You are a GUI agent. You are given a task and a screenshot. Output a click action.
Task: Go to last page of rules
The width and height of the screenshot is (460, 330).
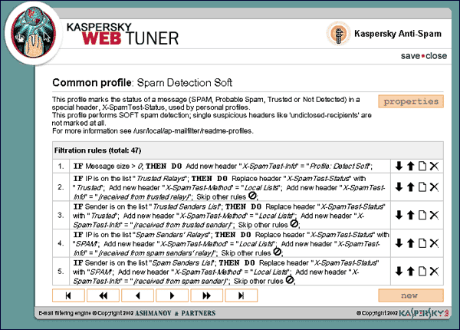pyautogui.click(x=242, y=295)
